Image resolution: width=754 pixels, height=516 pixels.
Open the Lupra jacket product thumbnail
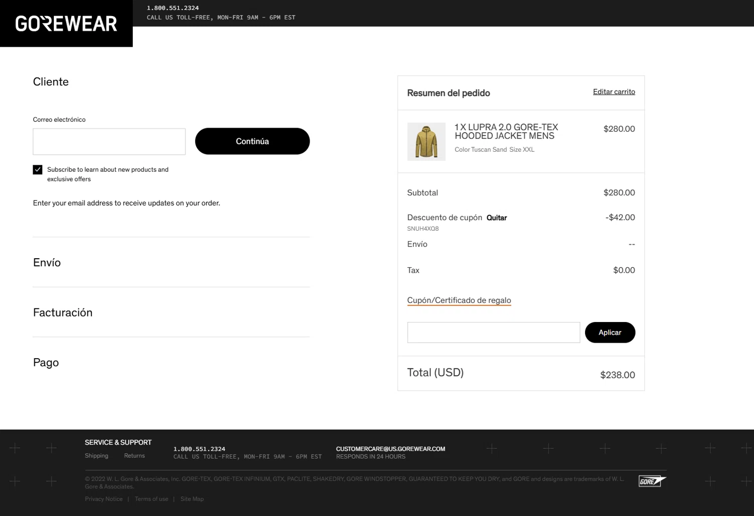click(426, 142)
